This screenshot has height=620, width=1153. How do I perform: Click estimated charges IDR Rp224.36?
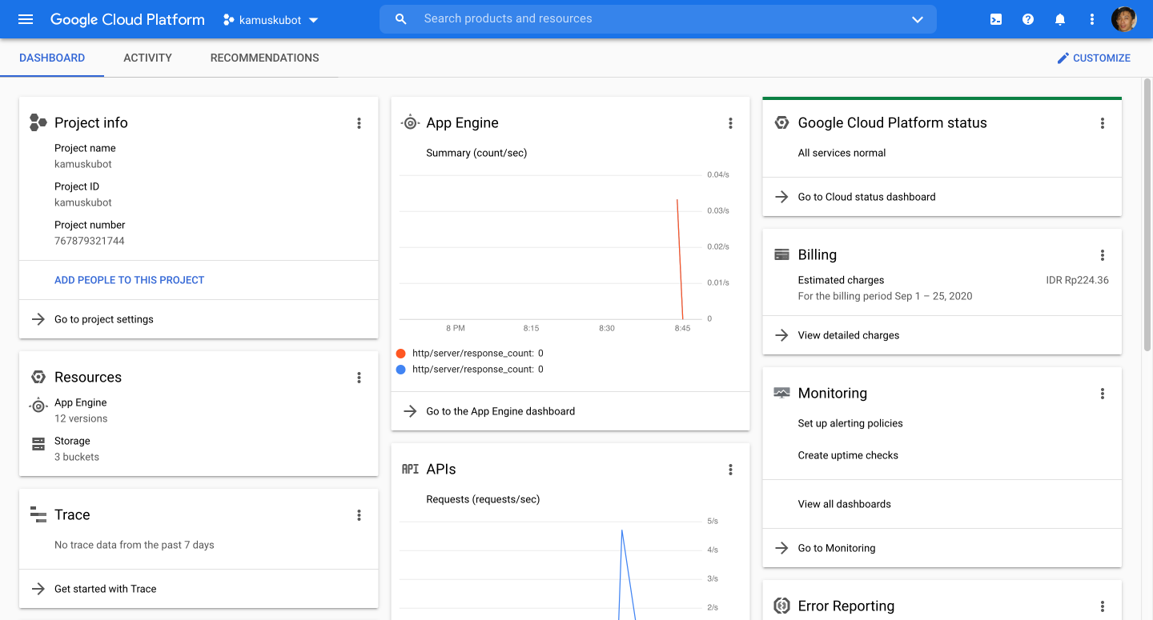[x=1077, y=280]
